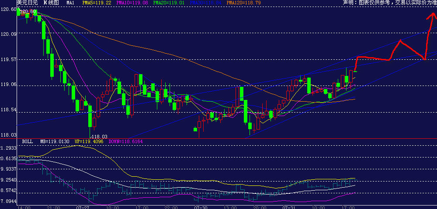Image resolution: width=437 pixels, height=209 pixels.
Task: Click the 21:00 time axis label
Action: (54, 207)
